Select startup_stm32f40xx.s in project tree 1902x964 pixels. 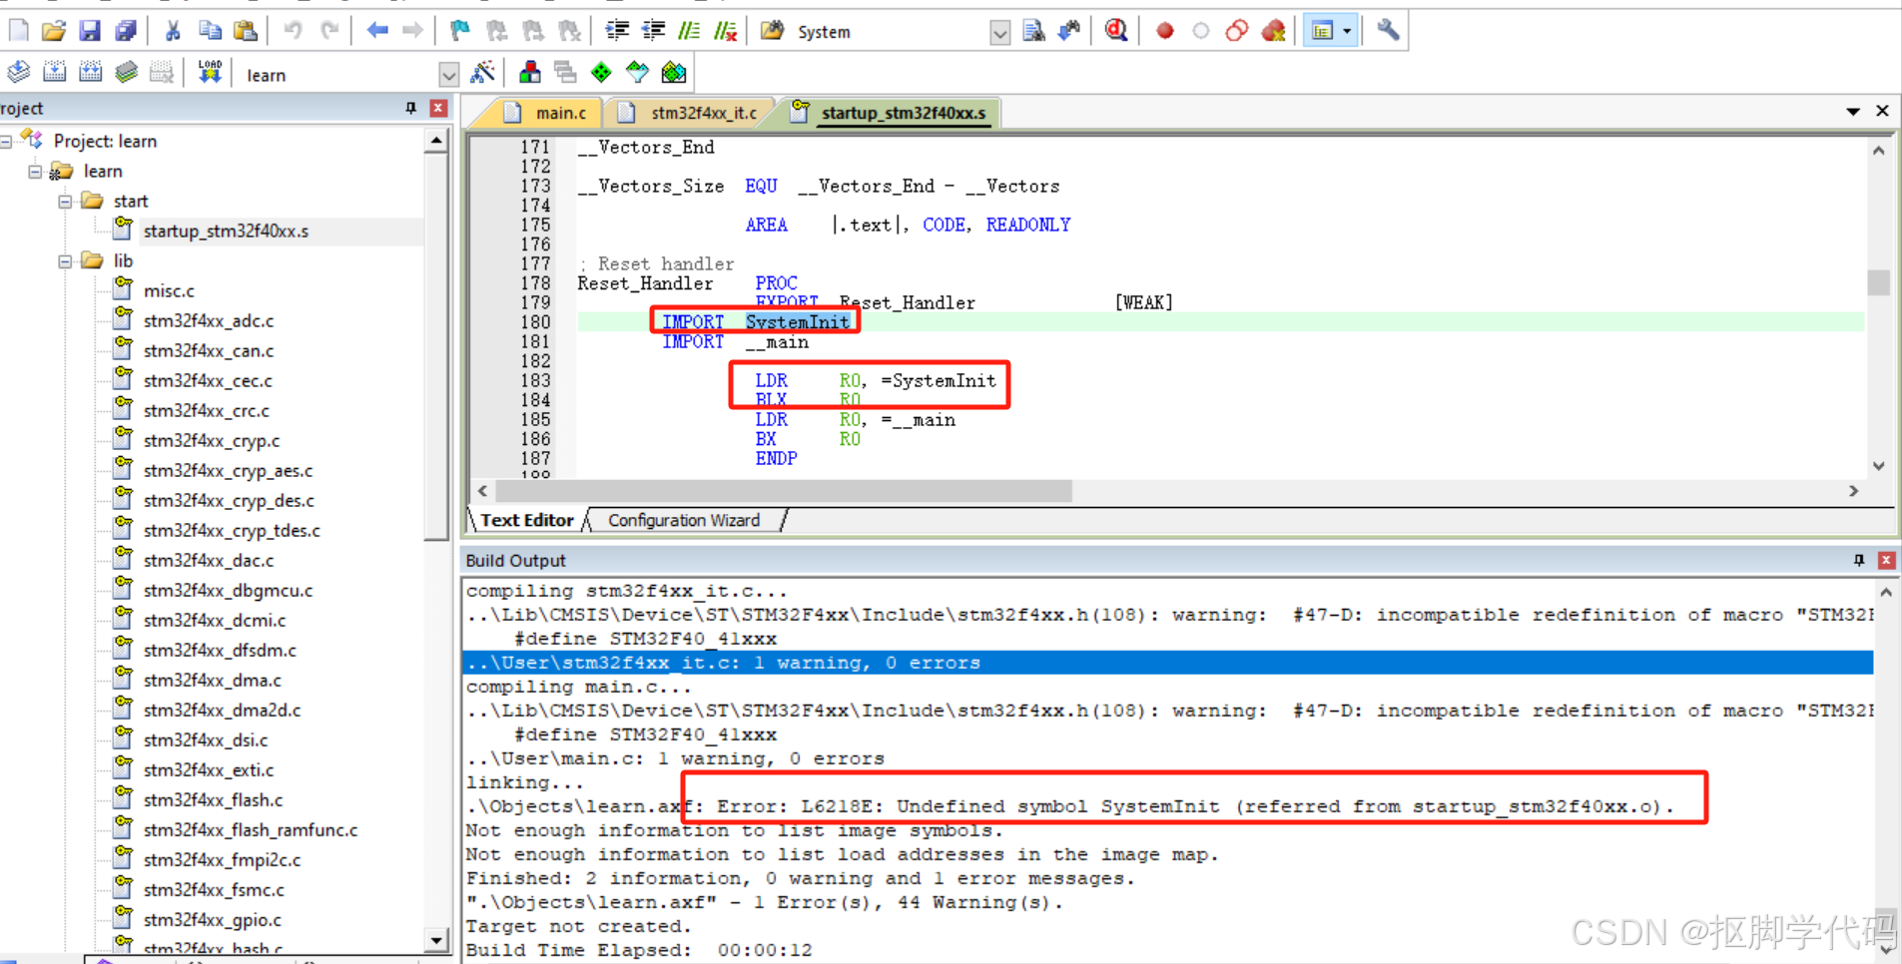point(226,232)
